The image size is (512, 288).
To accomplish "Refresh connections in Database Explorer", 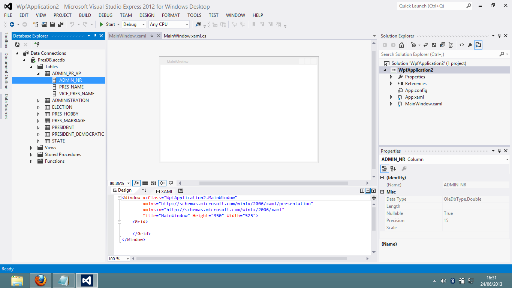I will 17,44.
